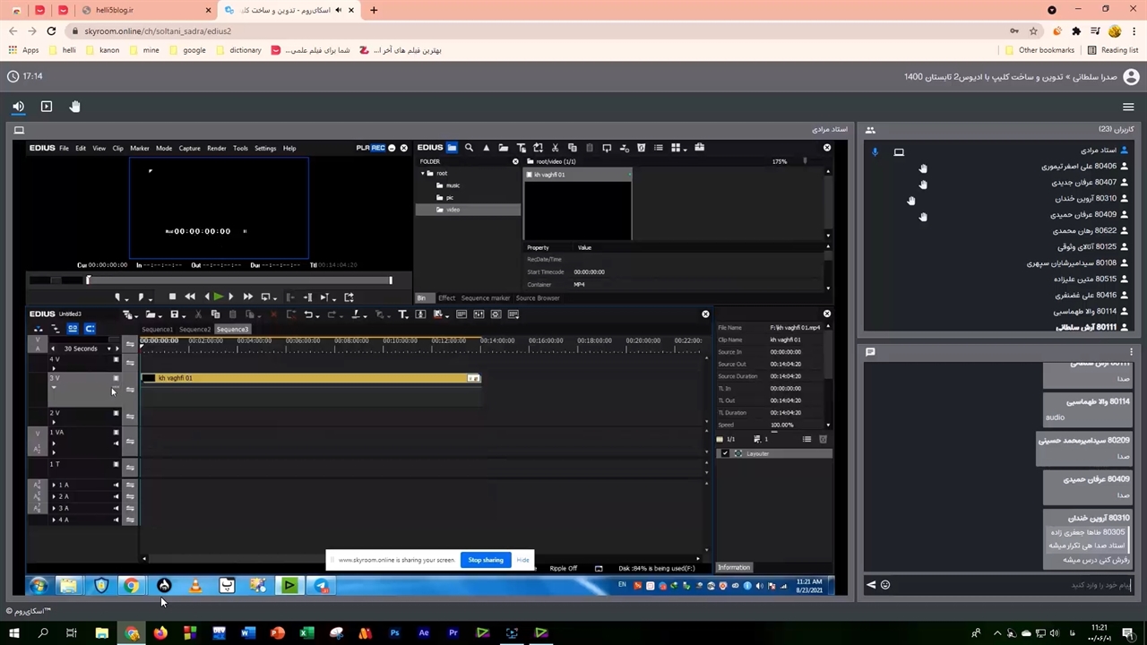Screen dimensions: 1147x645
Task: Open the Render menu in EDIUS
Action: [x=216, y=148]
